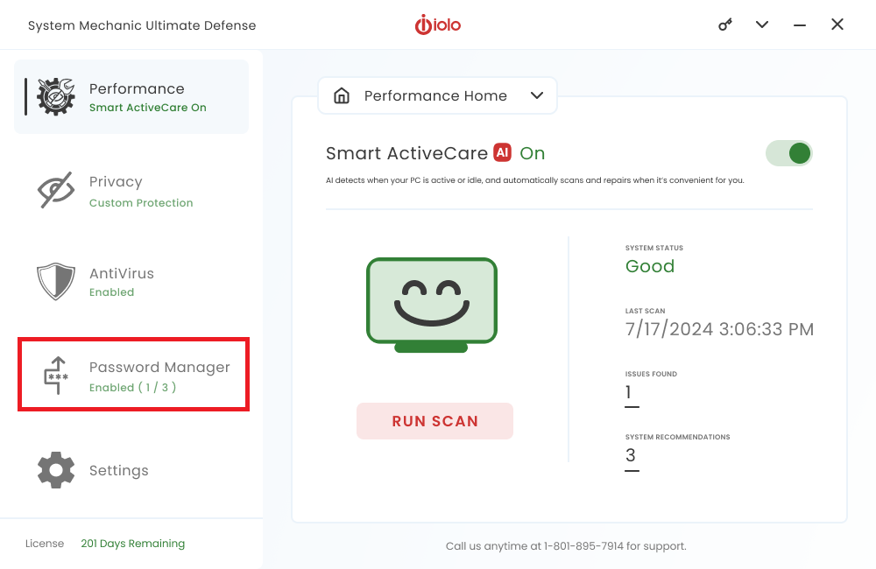Select the Performance menu label
Image resolution: width=876 pixels, height=569 pixels.
(x=137, y=88)
